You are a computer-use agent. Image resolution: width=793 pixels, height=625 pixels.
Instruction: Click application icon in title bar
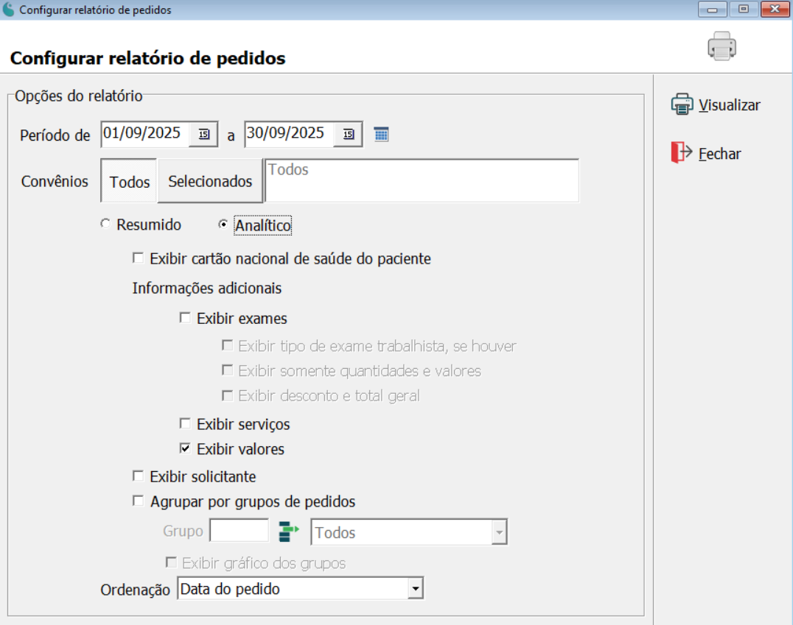coord(9,10)
